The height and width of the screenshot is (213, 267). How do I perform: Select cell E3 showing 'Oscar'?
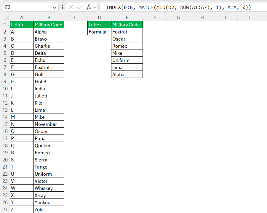coord(127,39)
